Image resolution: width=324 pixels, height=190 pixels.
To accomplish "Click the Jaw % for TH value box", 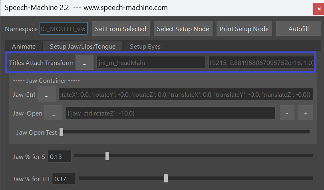I will pyautogui.click(x=64, y=179).
